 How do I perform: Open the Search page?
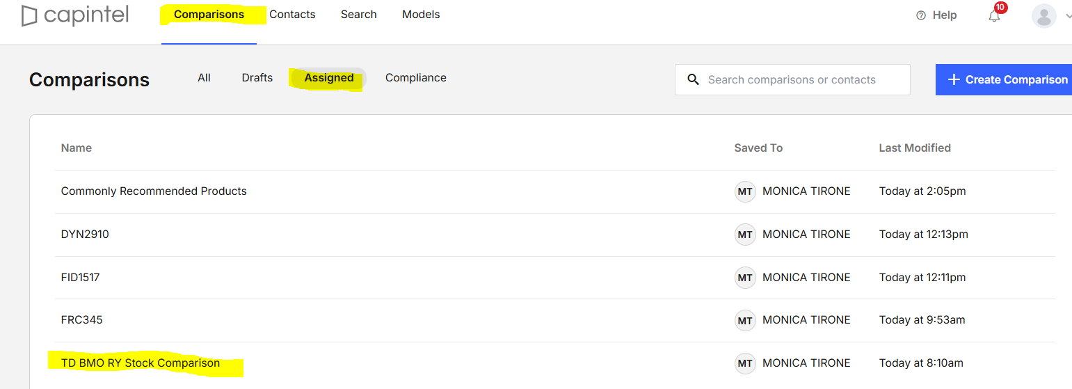click(x=358, y=15)
